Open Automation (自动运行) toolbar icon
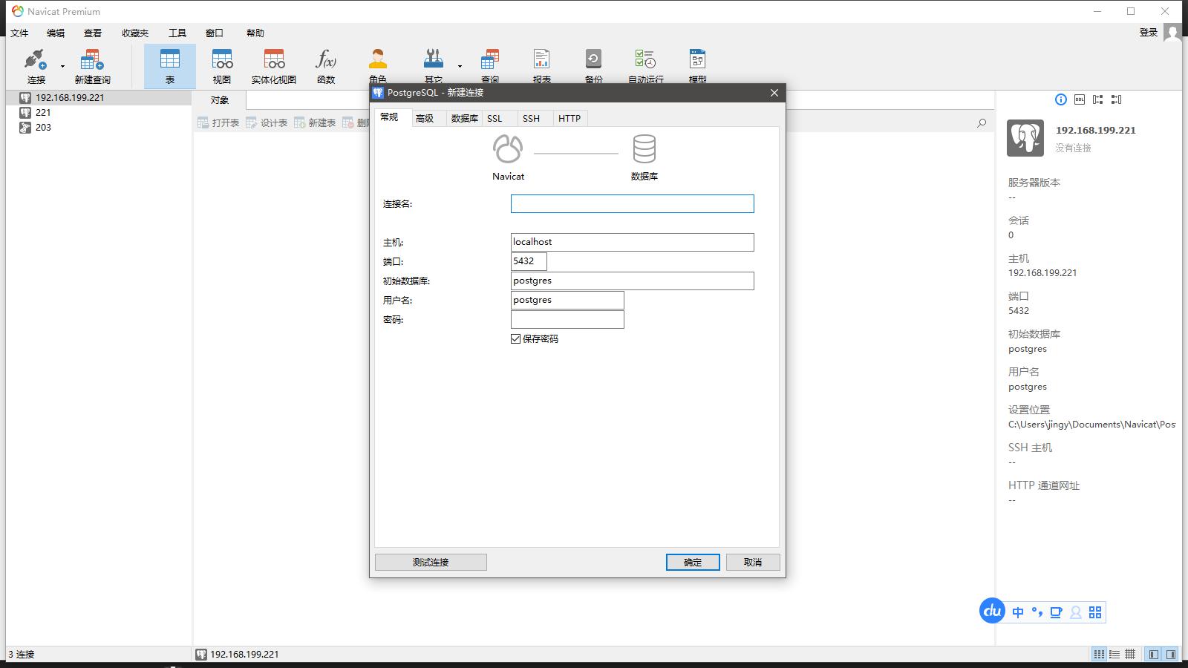 point(646,66)
